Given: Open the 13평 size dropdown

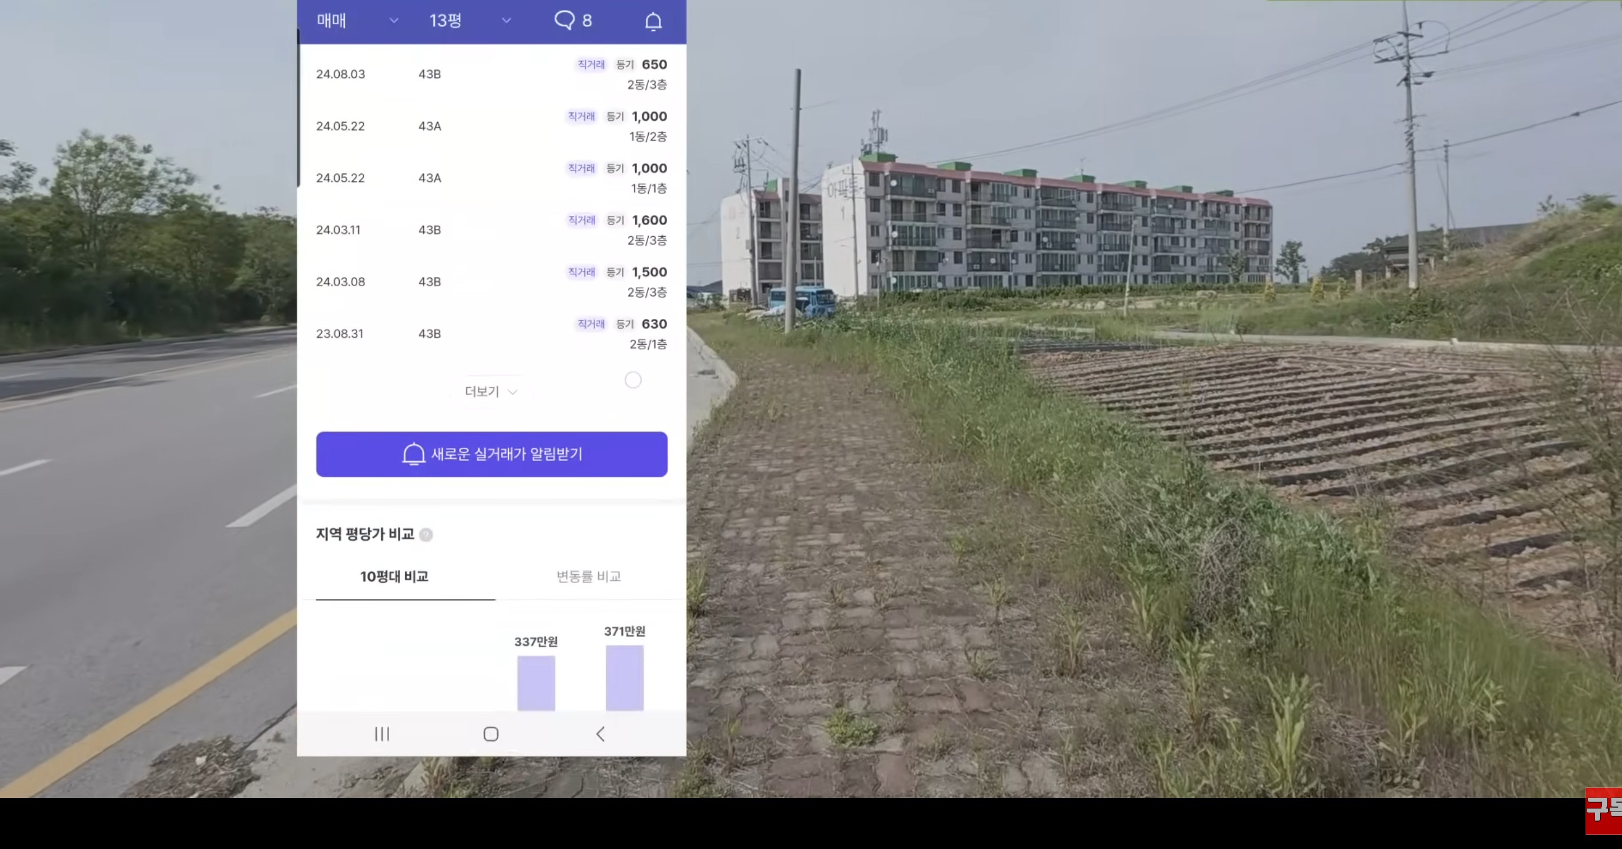Looking at the screenshot, I should pos(469,21).
